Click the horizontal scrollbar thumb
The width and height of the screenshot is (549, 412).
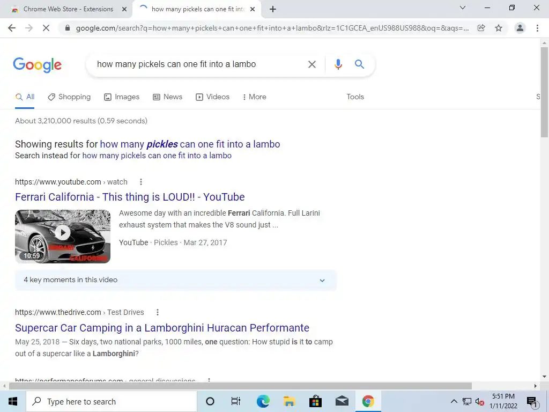click(x=240, y=386)
